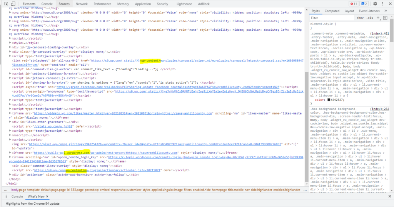Open the DevTools three-dot menu

pos(382,4)
